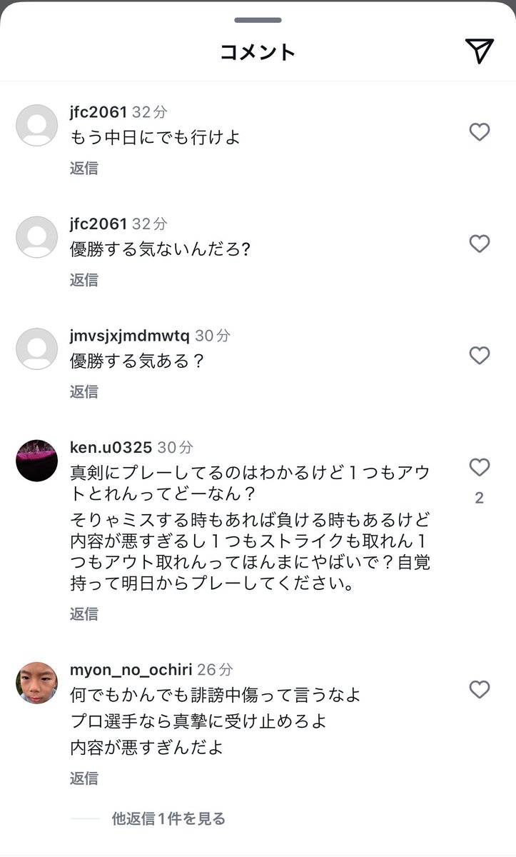Tap 返信 under myon_no_ochiri's comment
The width and height of the screenshot is (516, 857).
84,778
